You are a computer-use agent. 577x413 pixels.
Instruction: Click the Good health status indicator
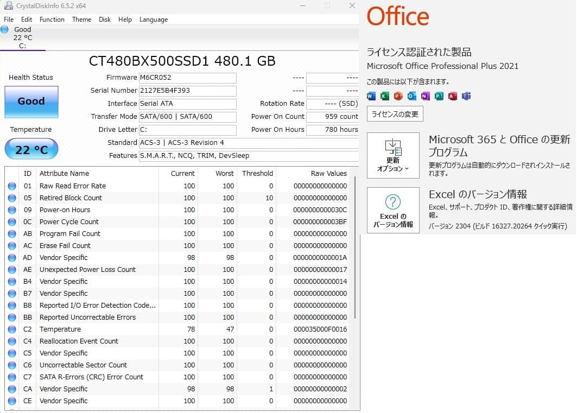coord(31,102)
